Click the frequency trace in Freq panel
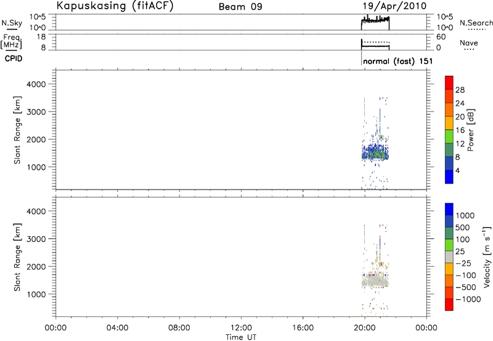Screen dimensions: 493x341 375,46
